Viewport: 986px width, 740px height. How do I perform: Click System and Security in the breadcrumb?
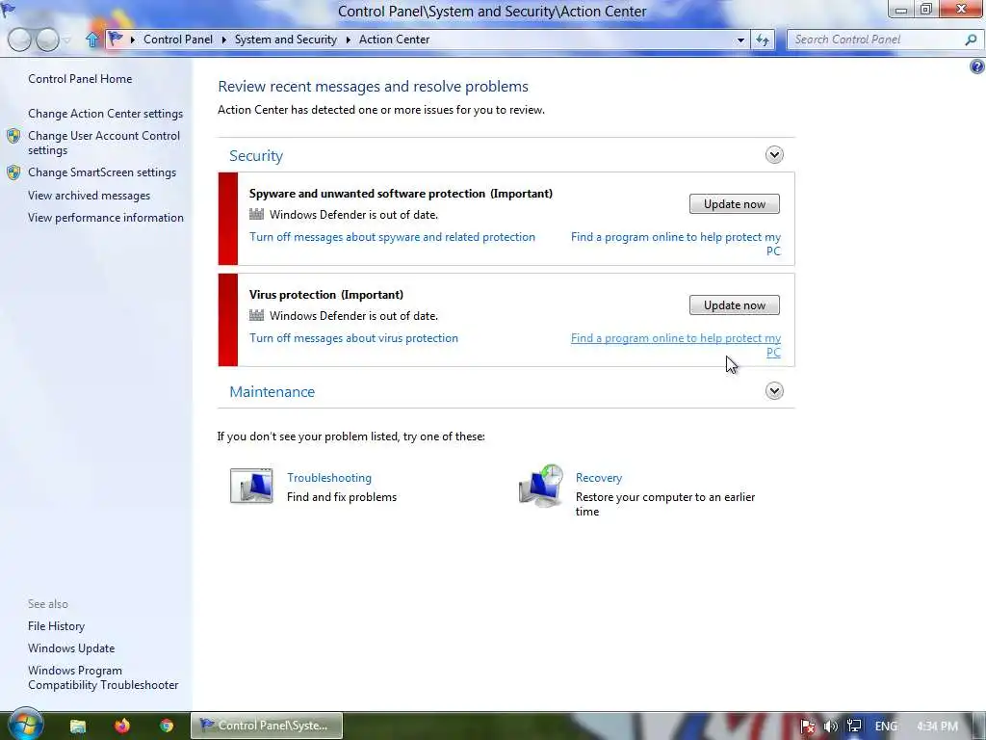(285, 39)
